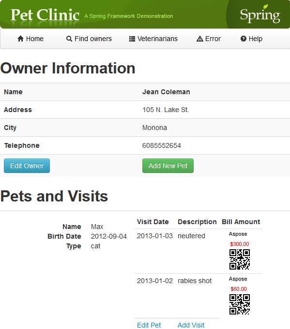Image resolution: width=290 pixels, height=329 pixels.
Task: Click the Birth Date label
Action: pos(64,236)
